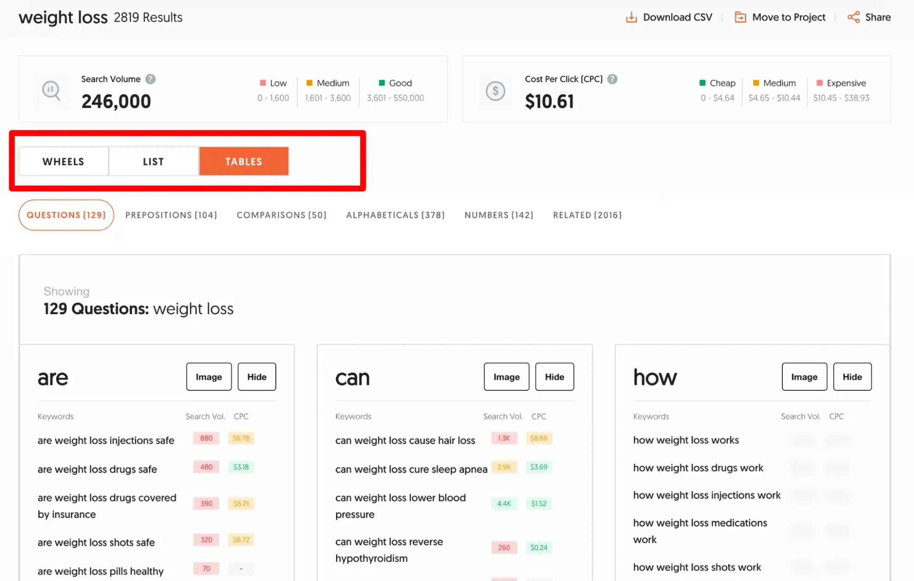Viewport: 914px width, 581px height.
Task: Click the 880 search volume badge
Action: [206, 438]
